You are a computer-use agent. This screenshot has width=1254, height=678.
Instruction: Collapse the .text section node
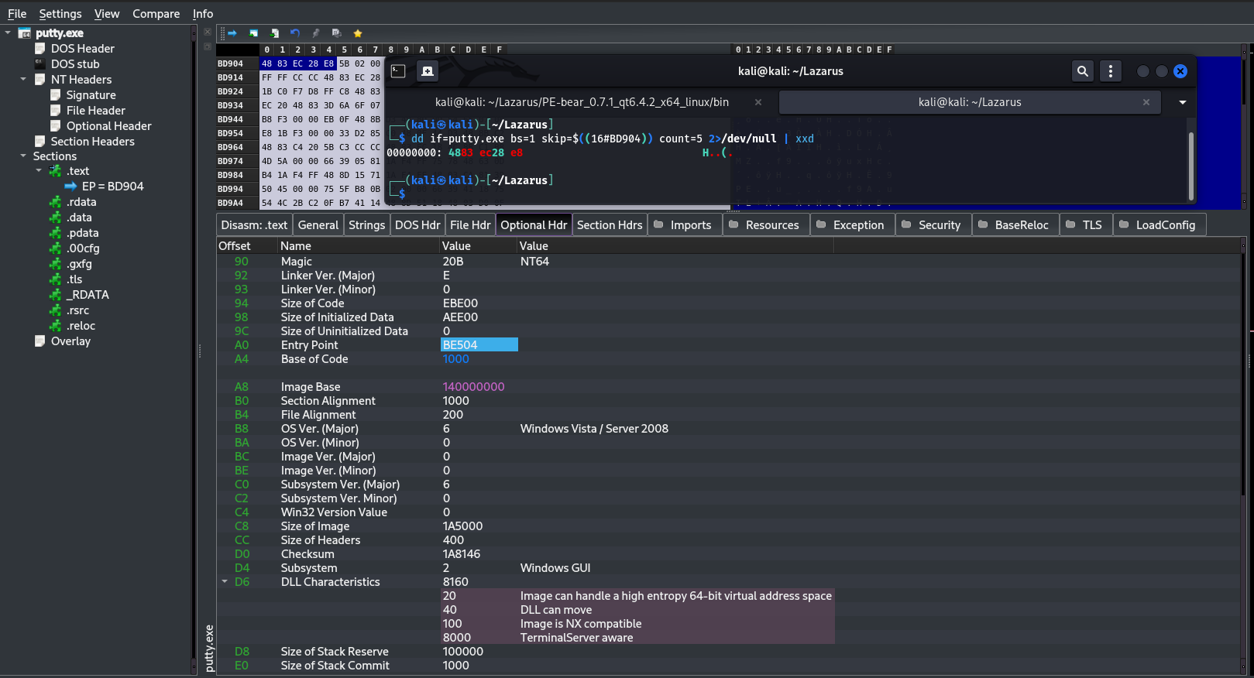[39, 170]
